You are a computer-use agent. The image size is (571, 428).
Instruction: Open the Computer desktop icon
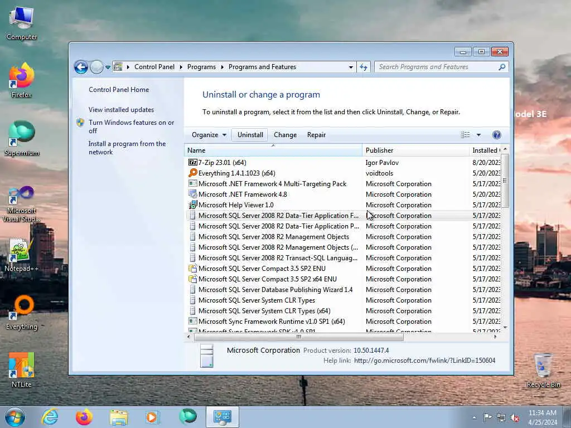[22, 23]
